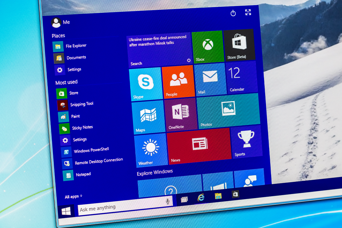Open the Xbox tile
The image size is (342, 228).
pyautogui.click(x=208, y=47)
